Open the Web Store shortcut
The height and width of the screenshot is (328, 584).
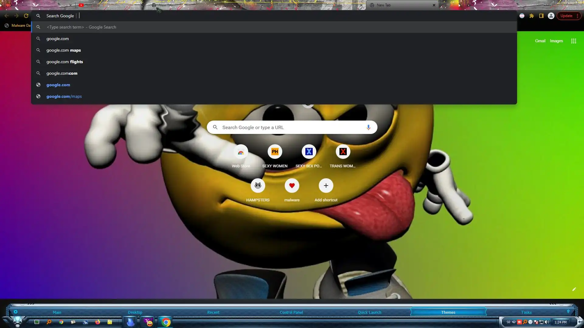click(241, 152)
